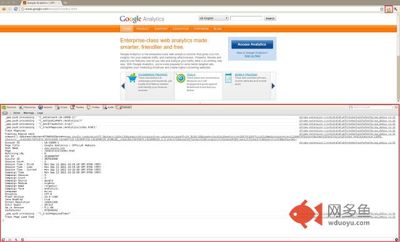Filter console by Warnings
This screenshot has width=400, height=242.
coord(29,113)
